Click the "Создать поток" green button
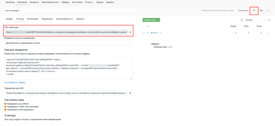Screen dimensions: 275x126 (x=150, y=20)
